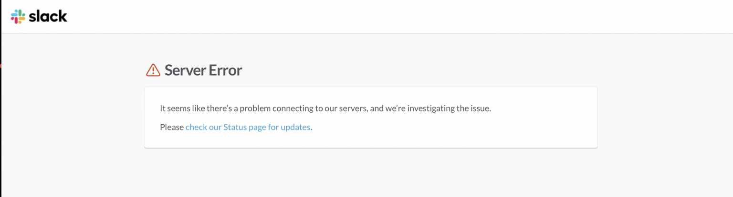Click the sentence beginning It seems like
The height and width of the screenshot is (197, 733).
click(x=325, y=108)
